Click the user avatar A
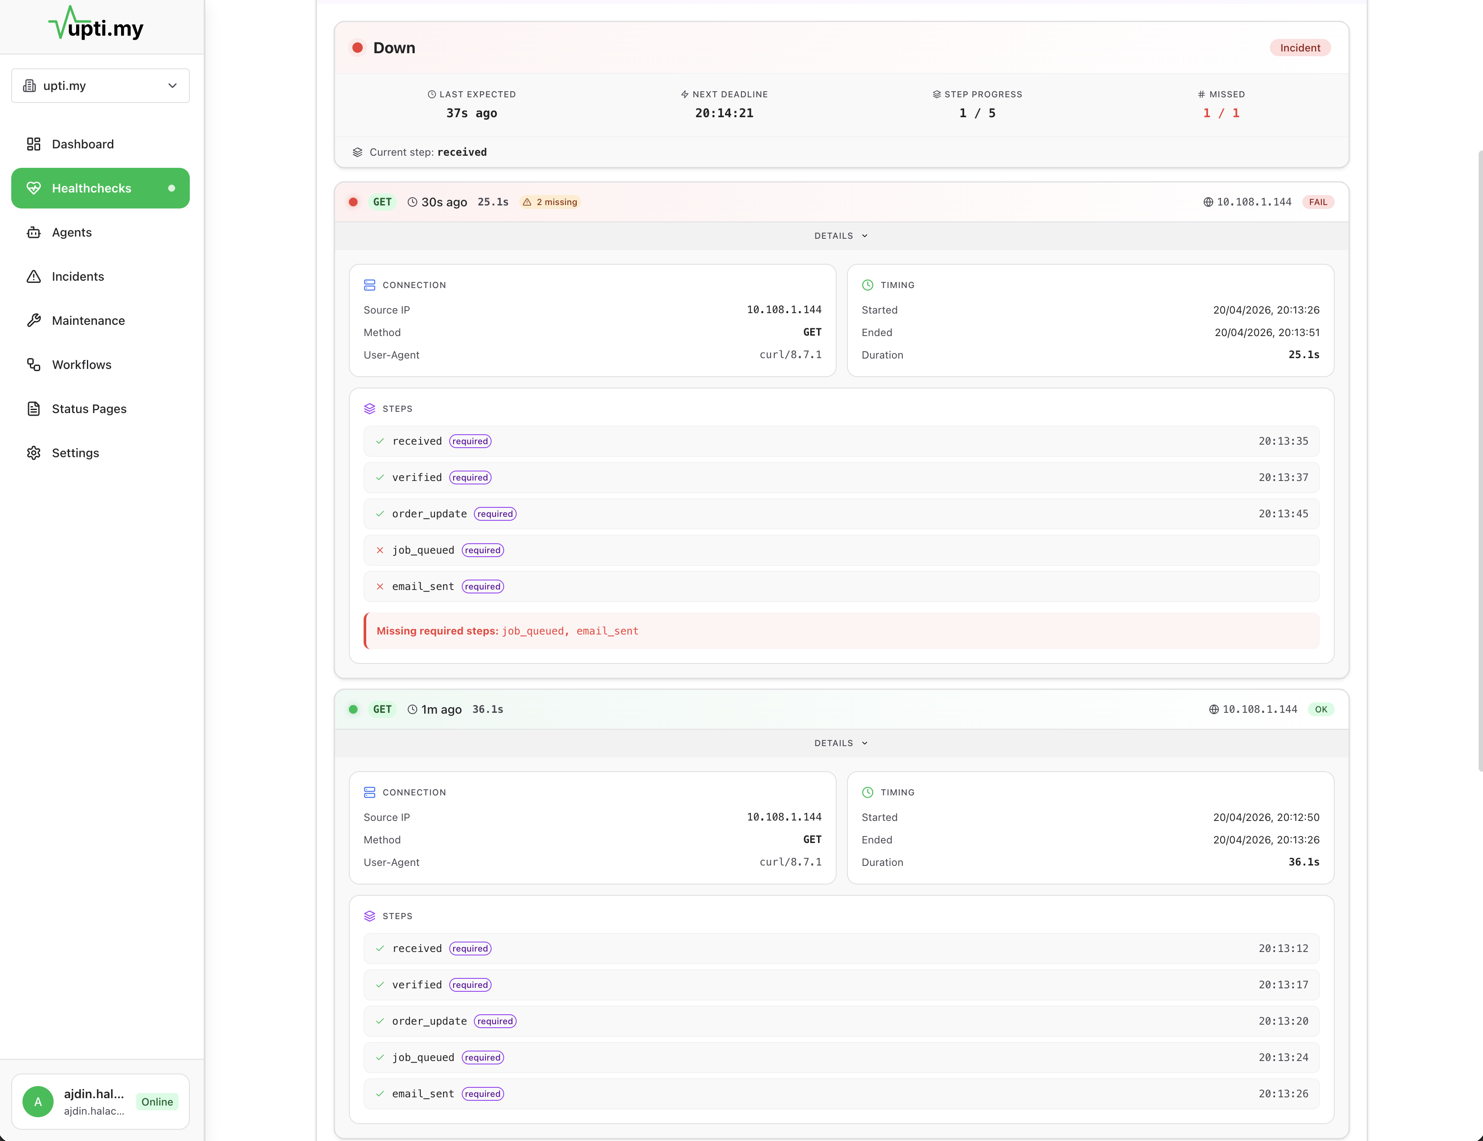Screen dimensions: 1483x1141 point(38,1102)
